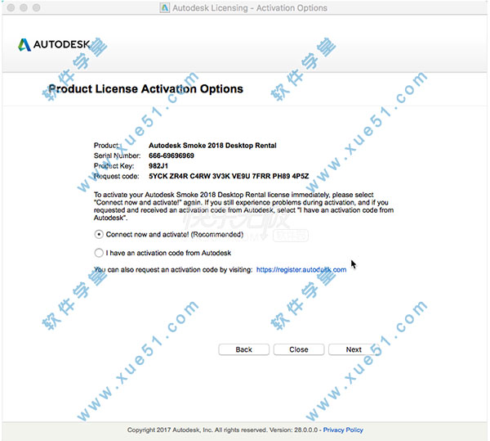Proceed with the Next button
The image size is (490, 441).
tap(354, 349)
